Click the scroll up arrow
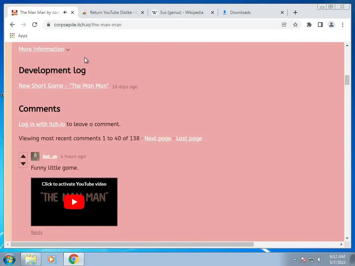355x266 pixels. pyautogui.click(x=347, y=45)
